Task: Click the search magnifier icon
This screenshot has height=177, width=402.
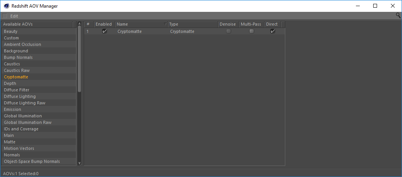Action: pyautogui.click(x=398, y=16)
